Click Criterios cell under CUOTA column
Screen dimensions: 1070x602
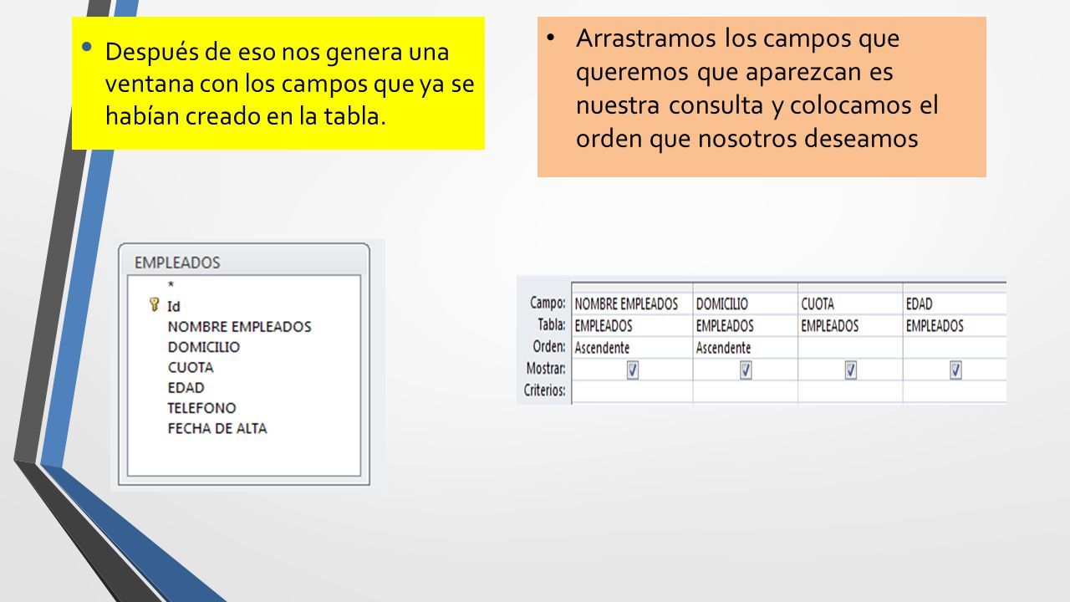[x=850, y=390]
